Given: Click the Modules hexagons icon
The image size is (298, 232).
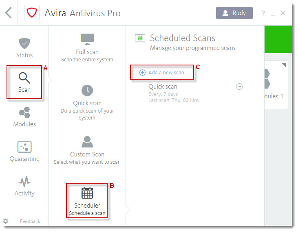Looking at the screenshot, I should coord(24,113).
